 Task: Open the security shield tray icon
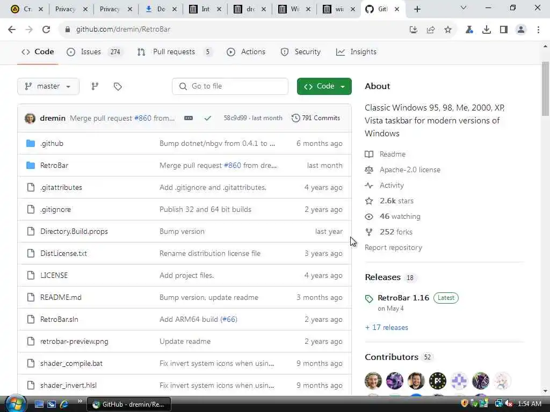point(465,403)
